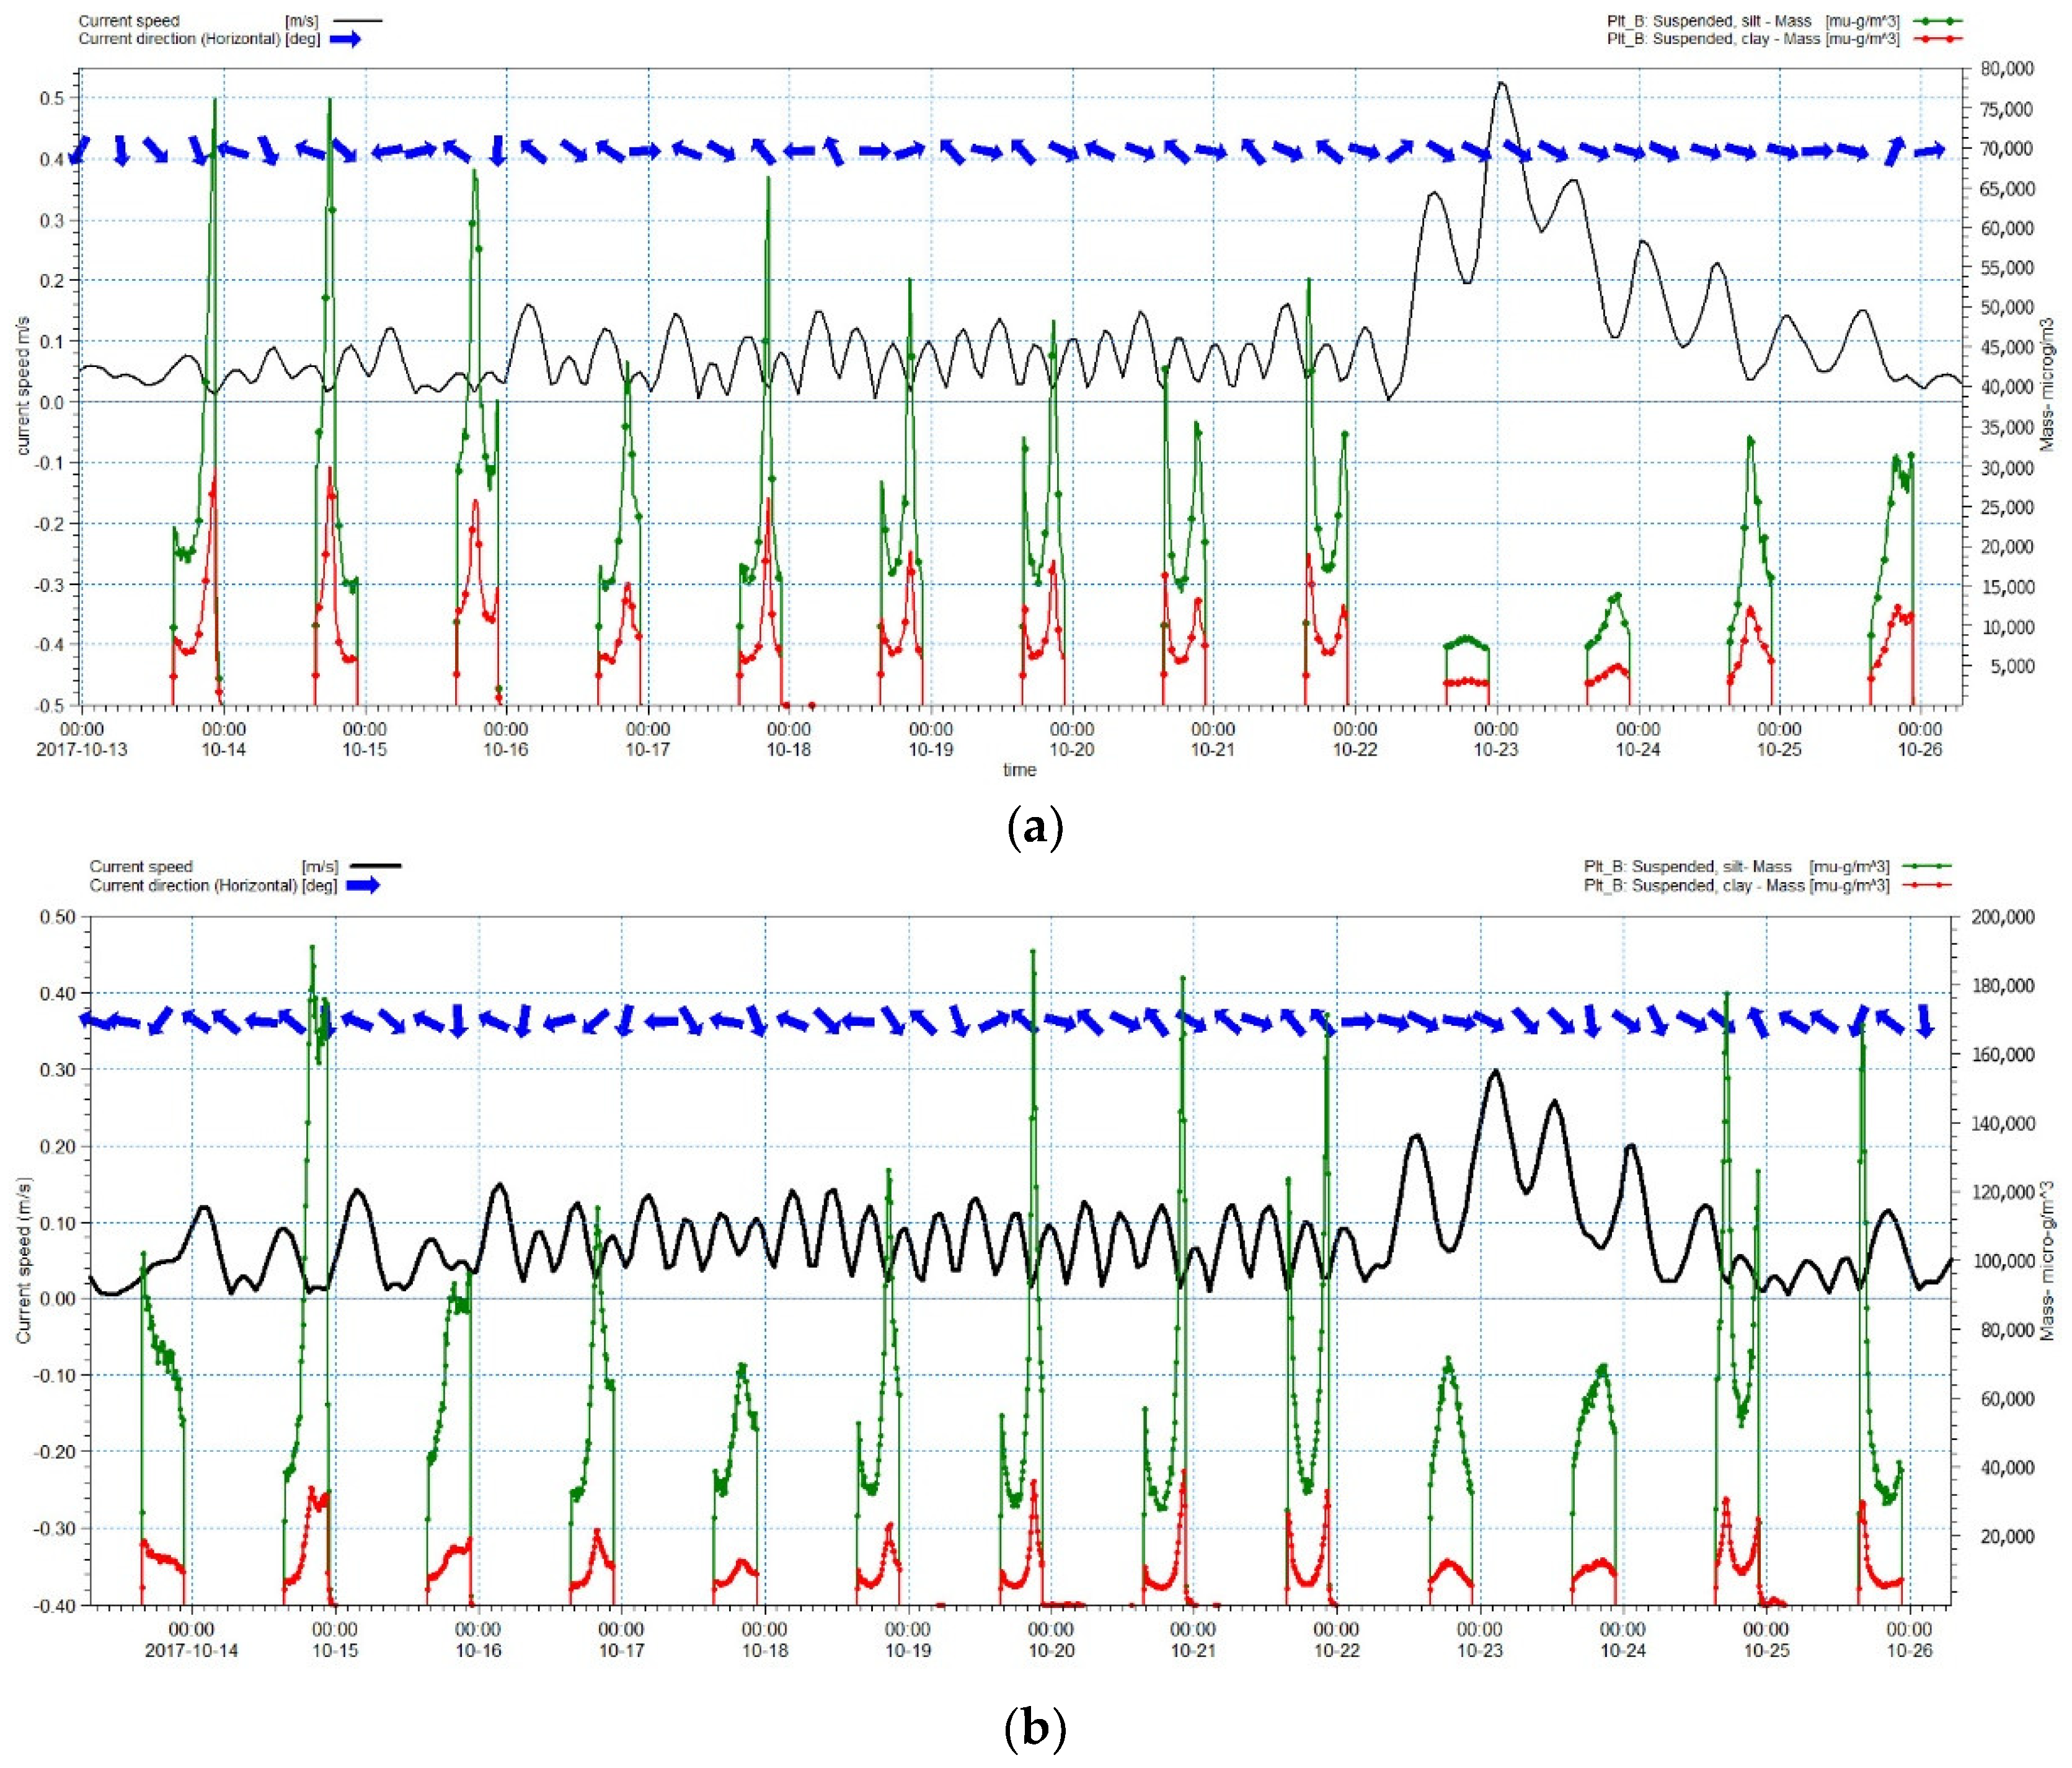Select 'Plt_B: Suspended, silt - Mass' text in chart (b)
Screen dimensions: 2072x1768
(x=1687, y=866)
